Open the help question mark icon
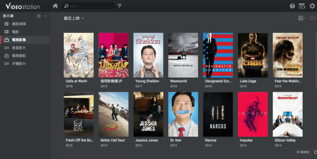 292,6
